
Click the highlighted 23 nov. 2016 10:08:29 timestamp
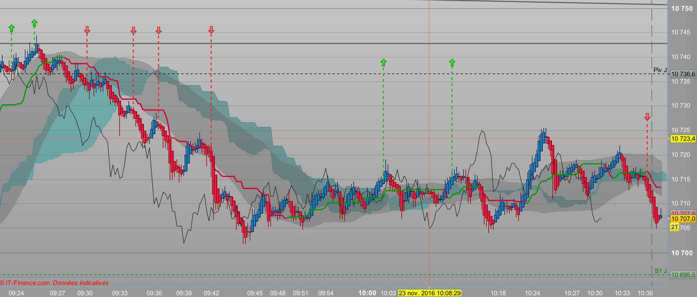pyautogui.click(x=429, y=293)
